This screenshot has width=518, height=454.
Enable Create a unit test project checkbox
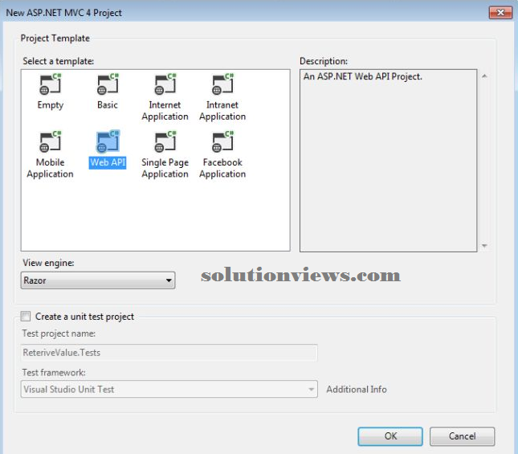[x=26, y=317]
